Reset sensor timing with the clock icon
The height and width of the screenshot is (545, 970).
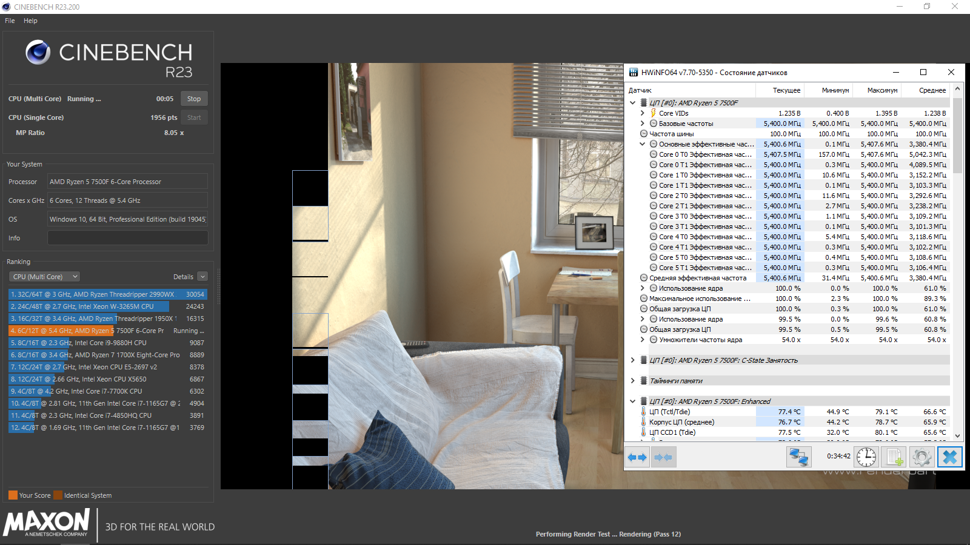[866, 457]
